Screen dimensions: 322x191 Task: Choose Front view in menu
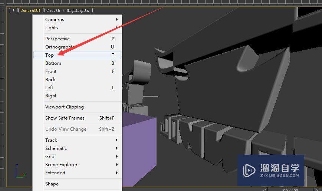[77, 71]
